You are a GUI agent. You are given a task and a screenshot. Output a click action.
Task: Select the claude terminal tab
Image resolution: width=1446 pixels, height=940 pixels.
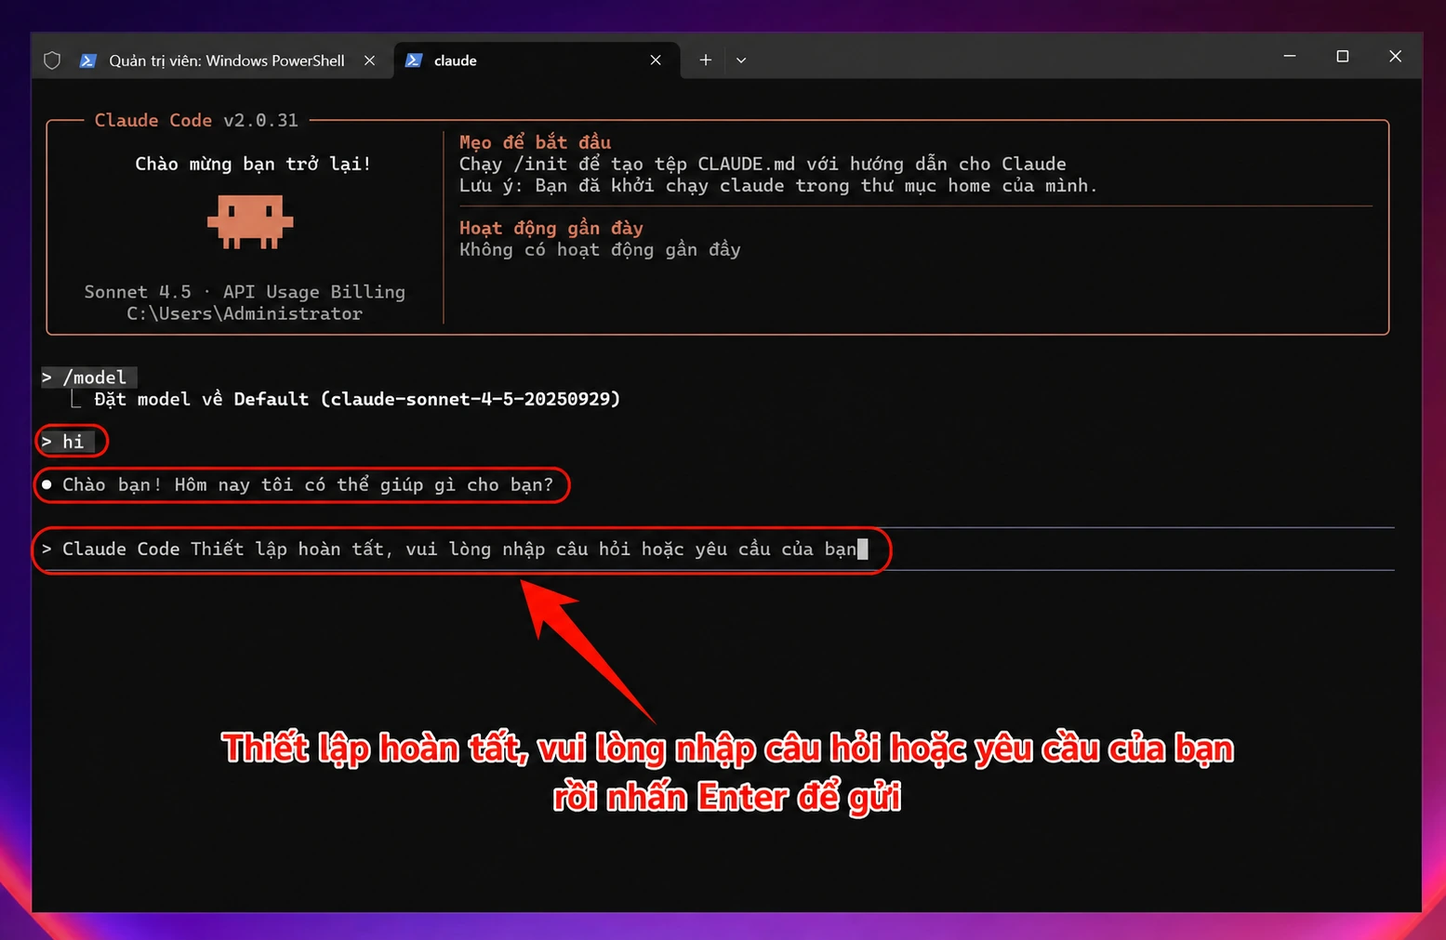[x=537, y=60]
